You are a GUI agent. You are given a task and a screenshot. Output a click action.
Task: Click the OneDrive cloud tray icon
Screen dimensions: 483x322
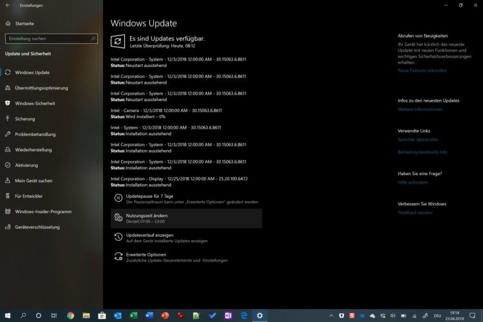coord(362,316)
